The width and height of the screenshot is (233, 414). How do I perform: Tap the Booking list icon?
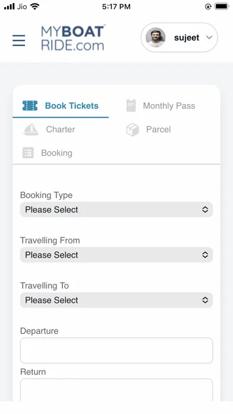point(28,153)
